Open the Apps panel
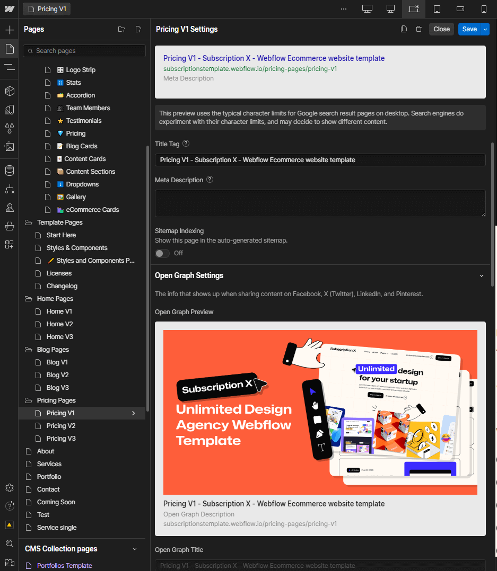Viewport: 497px width, 571px height. 9,244
